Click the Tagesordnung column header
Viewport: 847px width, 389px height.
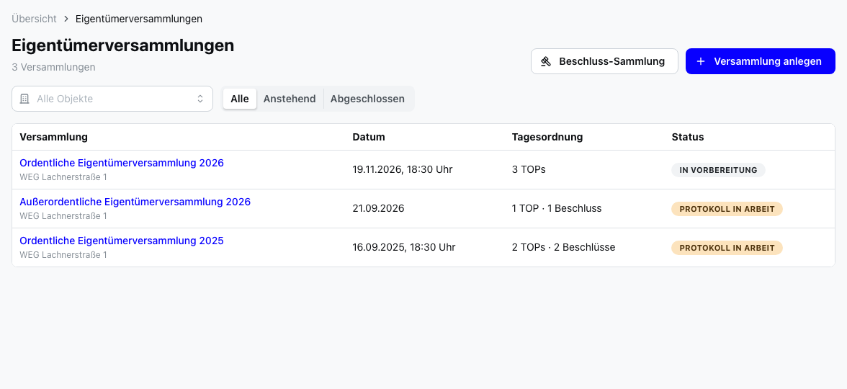coord(547,137)
